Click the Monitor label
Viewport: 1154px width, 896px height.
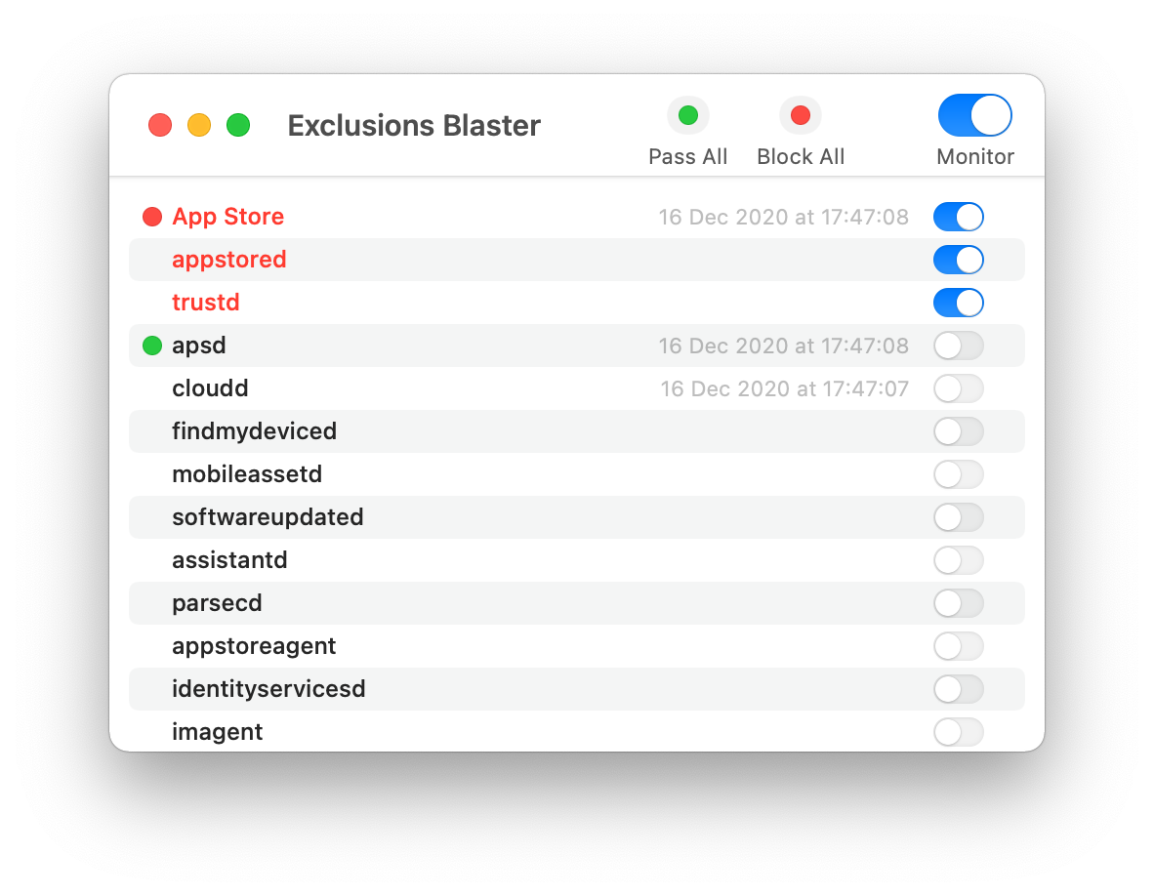click(974, 157)
